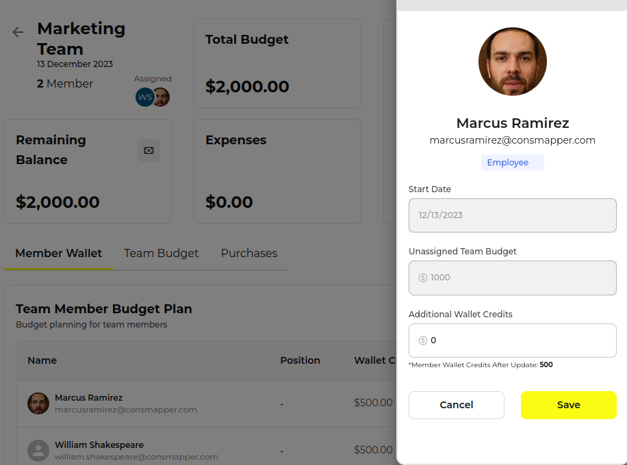Click Marcus Ramirez's large profile photo

click(x=512, y=62)
